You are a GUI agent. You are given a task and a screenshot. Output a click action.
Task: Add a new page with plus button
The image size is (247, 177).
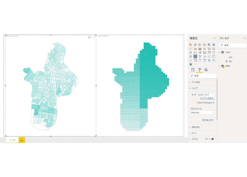point(22,140)
